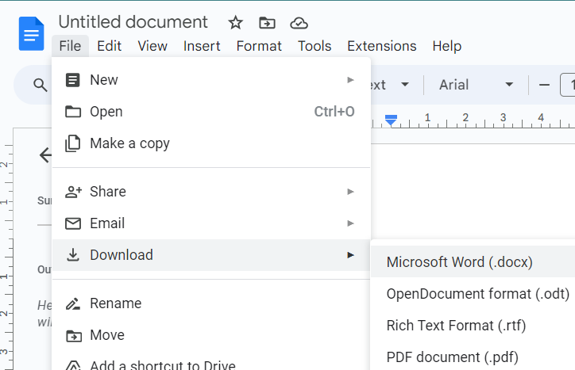The width and height of the screenshot is (575, 370).
Task: Click the search menus magnifier icon
Action: coord(40,85)
